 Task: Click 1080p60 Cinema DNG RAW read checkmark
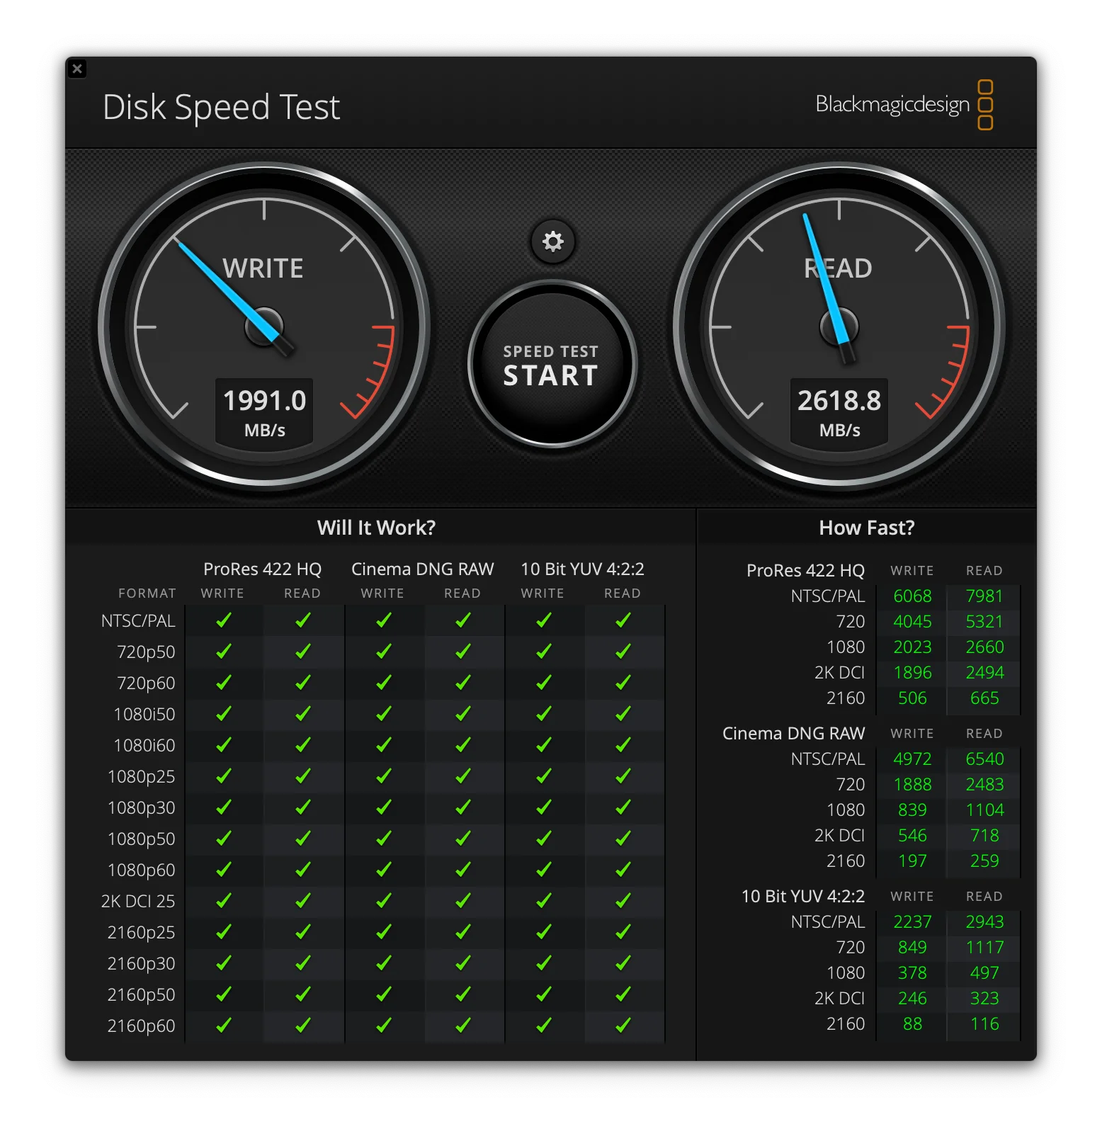(x=463, y=870)
